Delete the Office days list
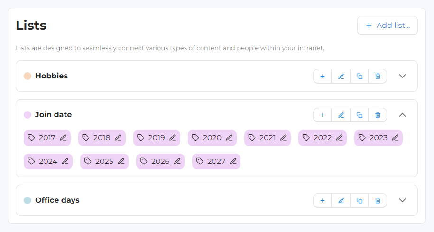Viewport: 434px width, 232px height. [378, 200]
